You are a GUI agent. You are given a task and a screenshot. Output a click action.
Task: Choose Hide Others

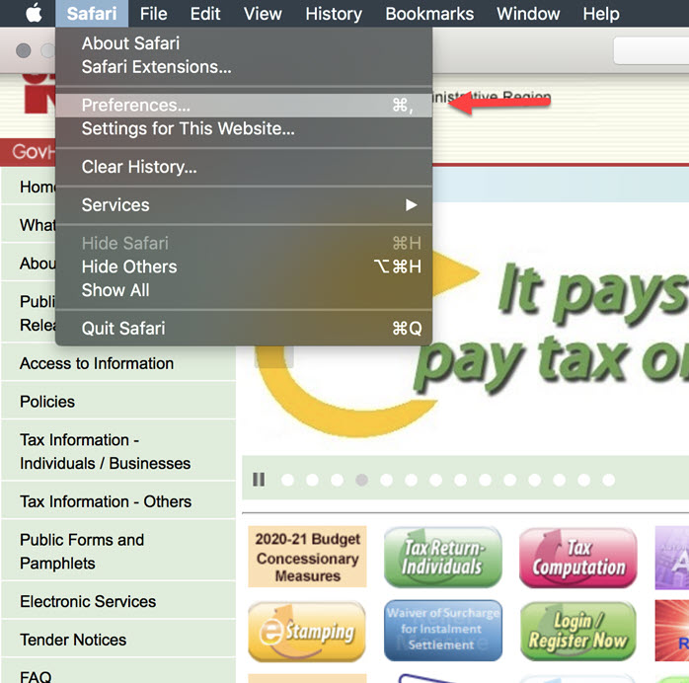tap(244, 266)
